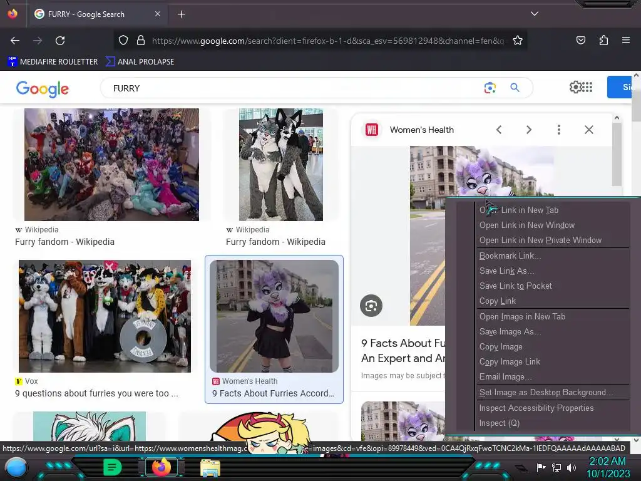641x481 pixels.
Task: Select Save Image As option
Action: [510, 332]
